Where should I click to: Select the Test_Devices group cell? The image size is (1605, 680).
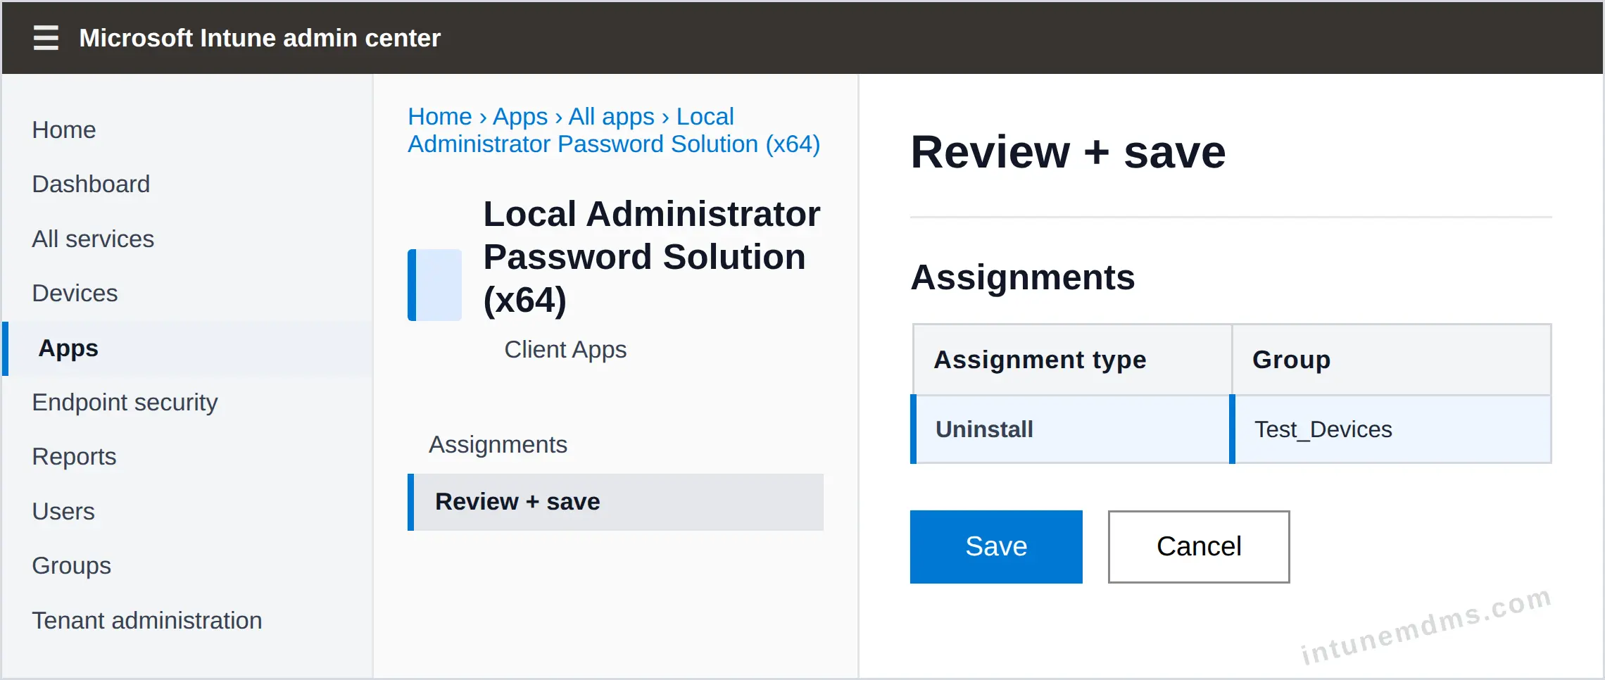1390,429
